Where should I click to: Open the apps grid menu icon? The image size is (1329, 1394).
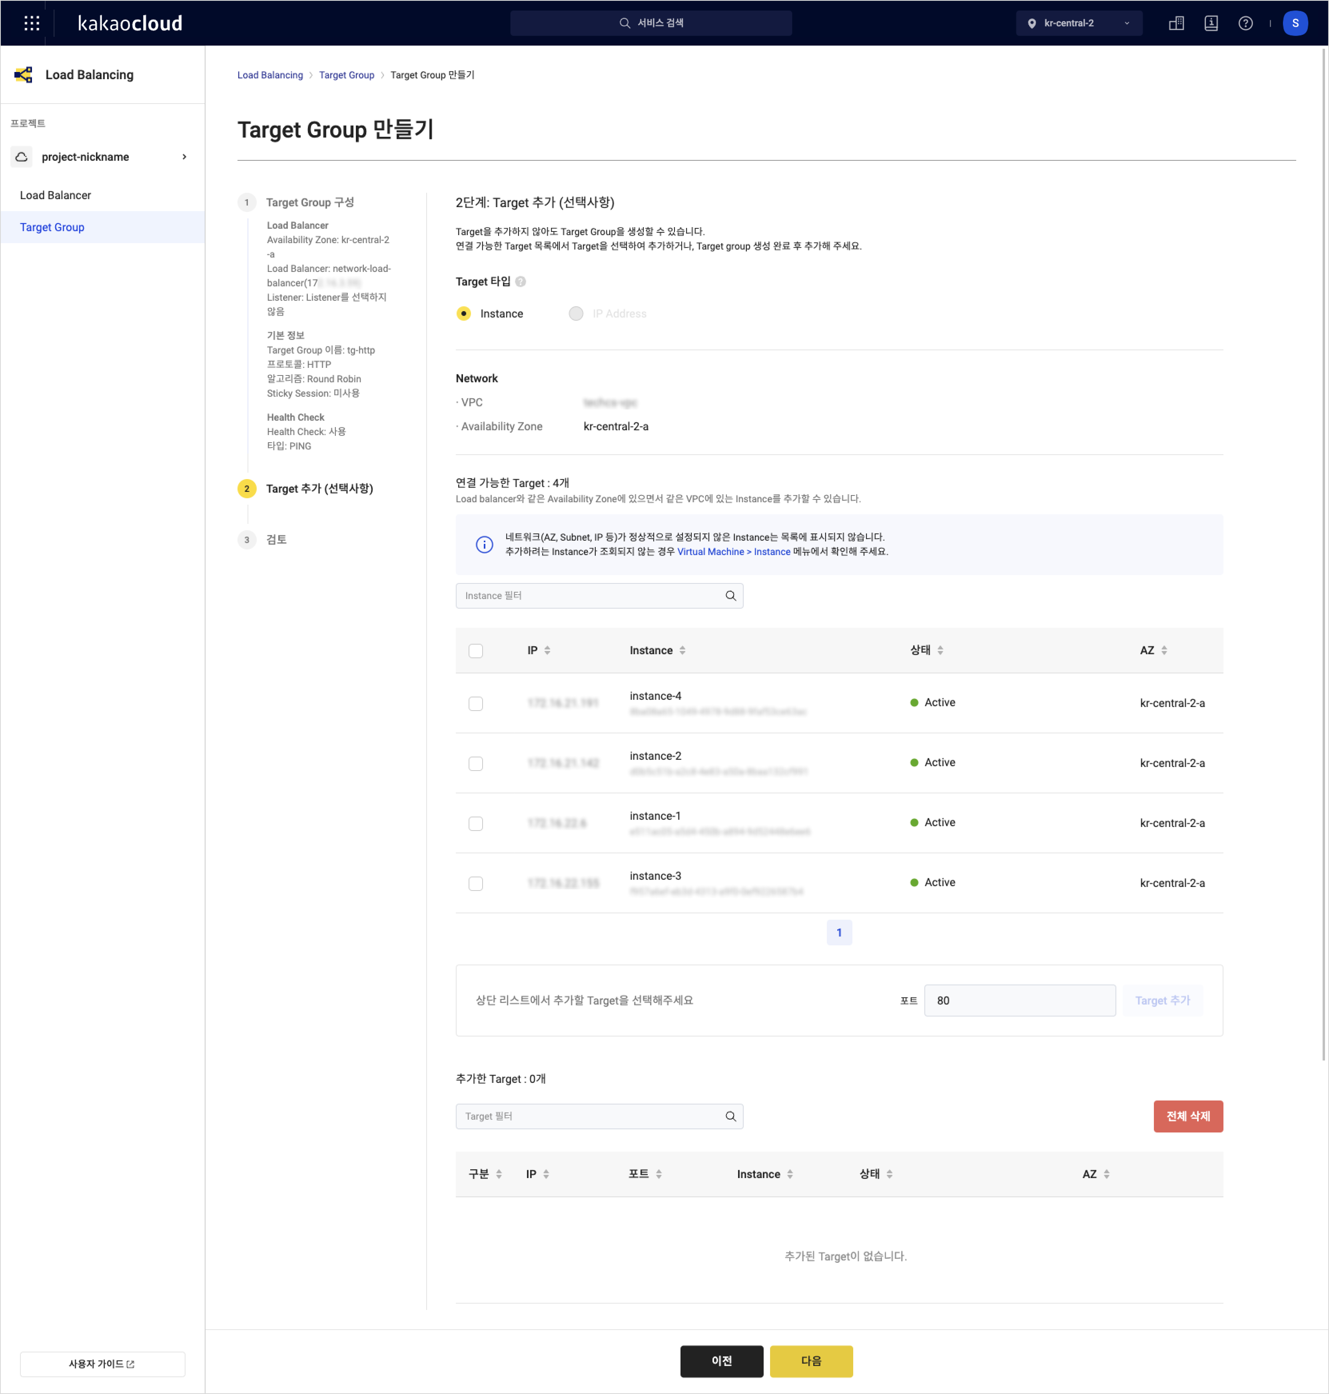point(32,23)
